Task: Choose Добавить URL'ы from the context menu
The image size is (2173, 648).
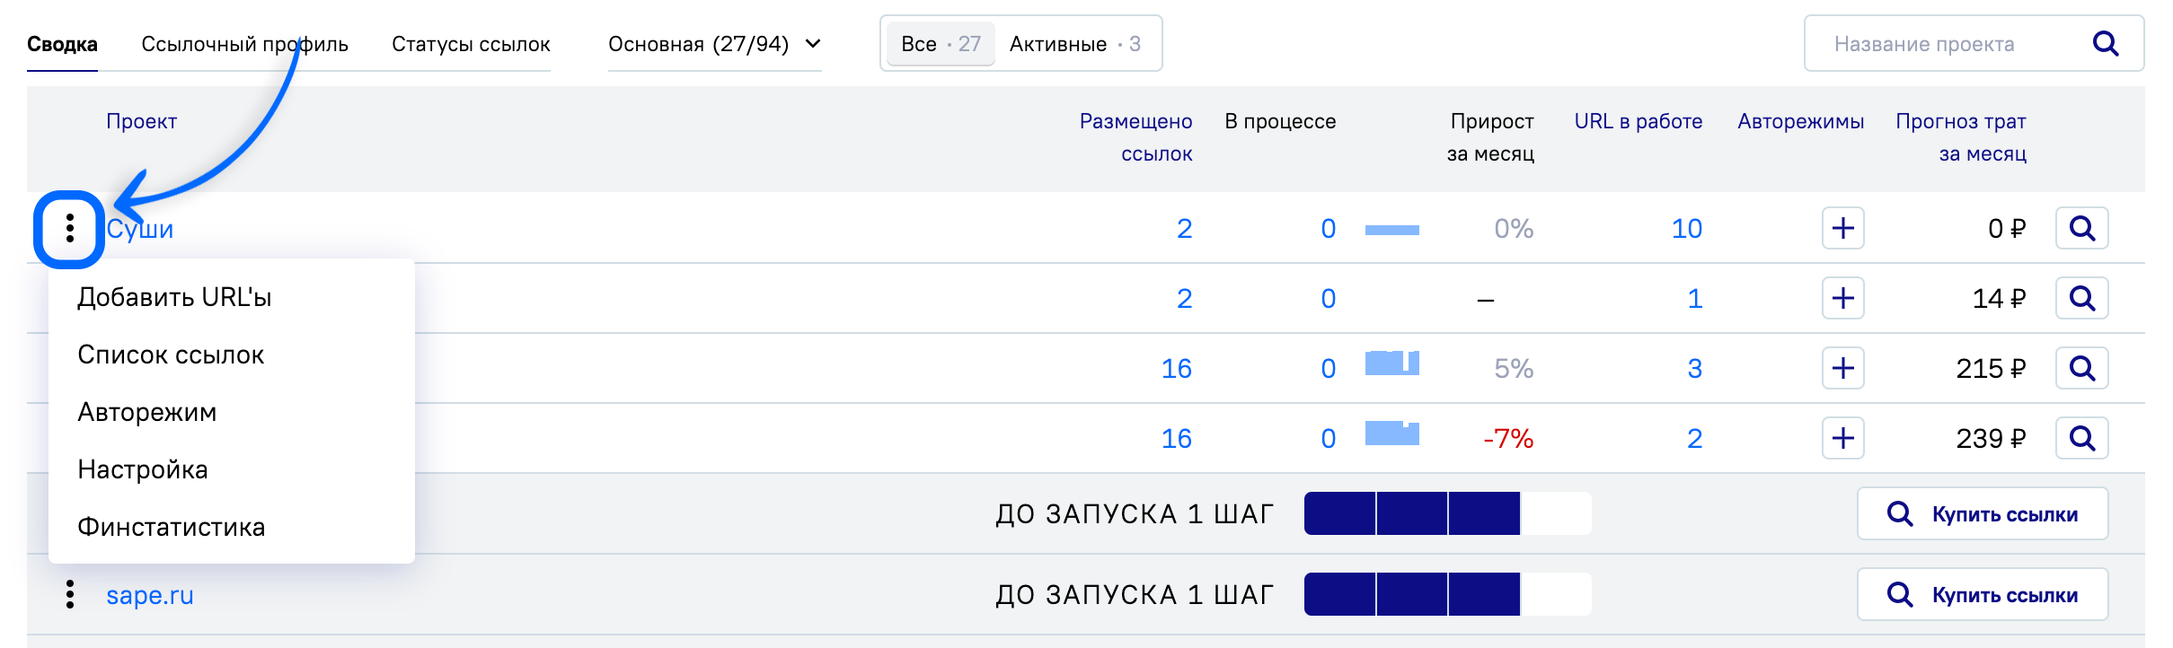Action: 174,297
